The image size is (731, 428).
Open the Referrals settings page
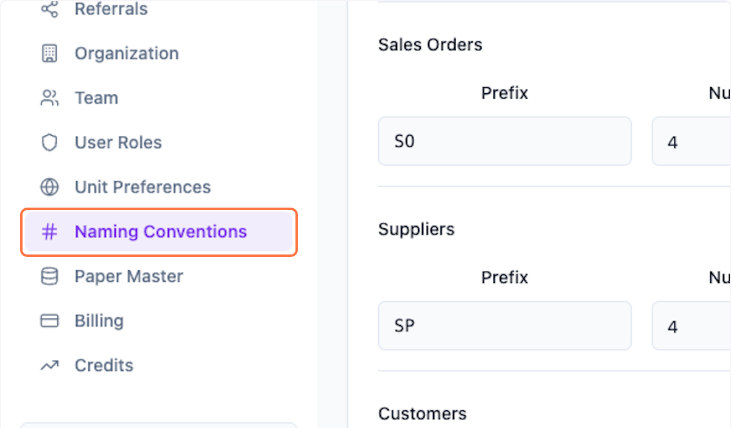pyautogui.click(x=111, y=9)
